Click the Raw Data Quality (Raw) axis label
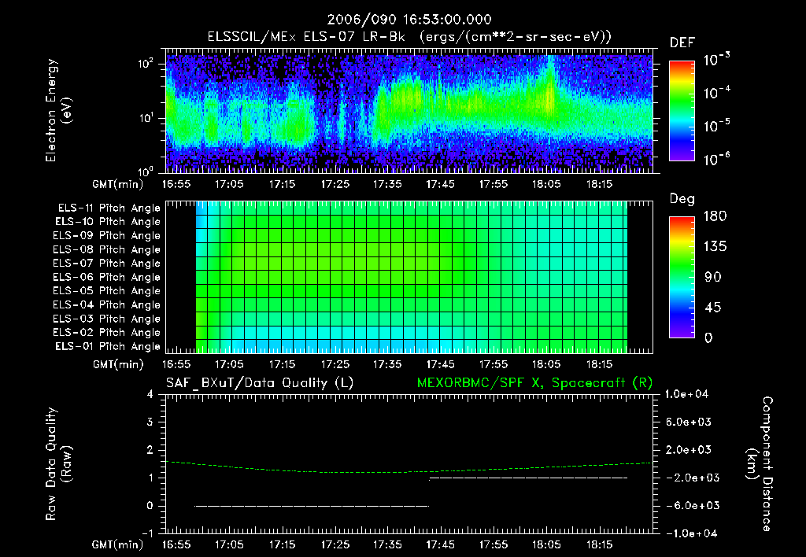Viewport: 806px width, 557px height. coord(58,464)
